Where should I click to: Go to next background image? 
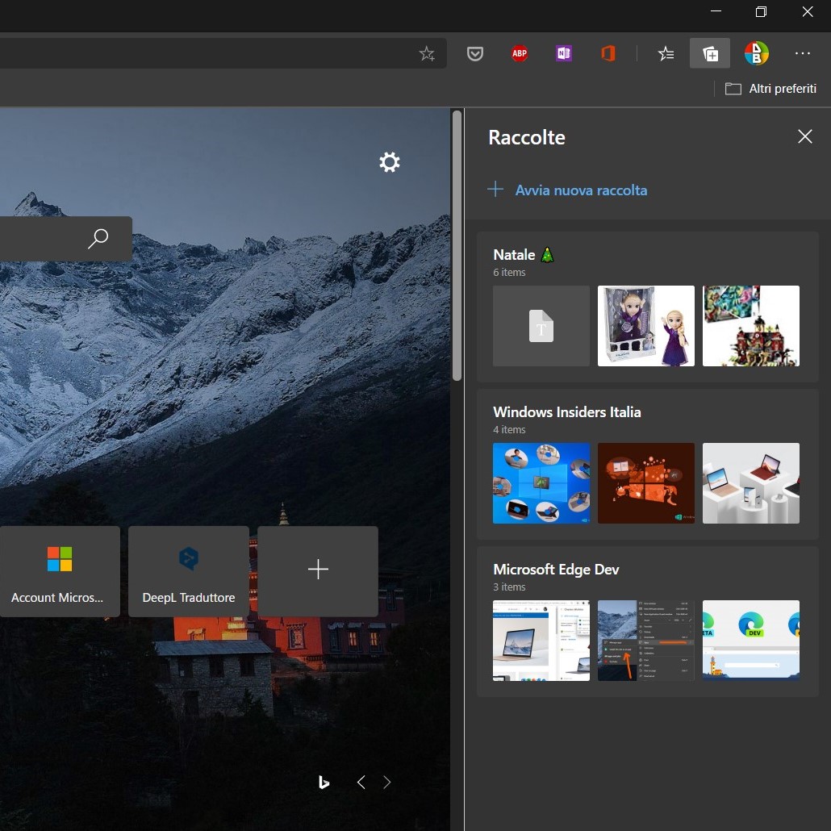(x=387, y=783)
